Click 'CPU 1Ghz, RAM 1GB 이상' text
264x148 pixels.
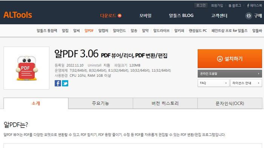click(90, 76)
